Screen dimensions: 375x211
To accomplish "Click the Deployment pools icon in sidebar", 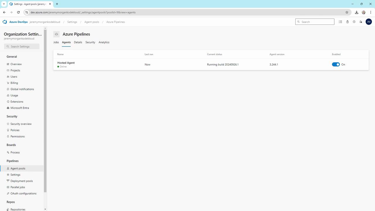I will pyautogui.click(x=8, y=181).
